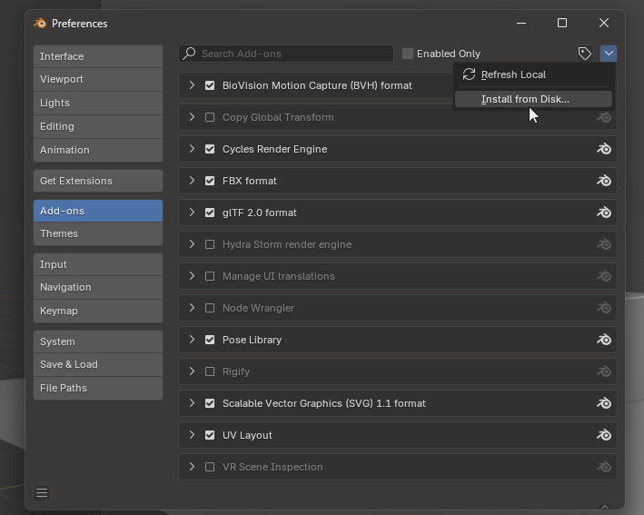This screenshot has height=515, width=644.
Task: Open the Keymap section
Action: point(98,311)
